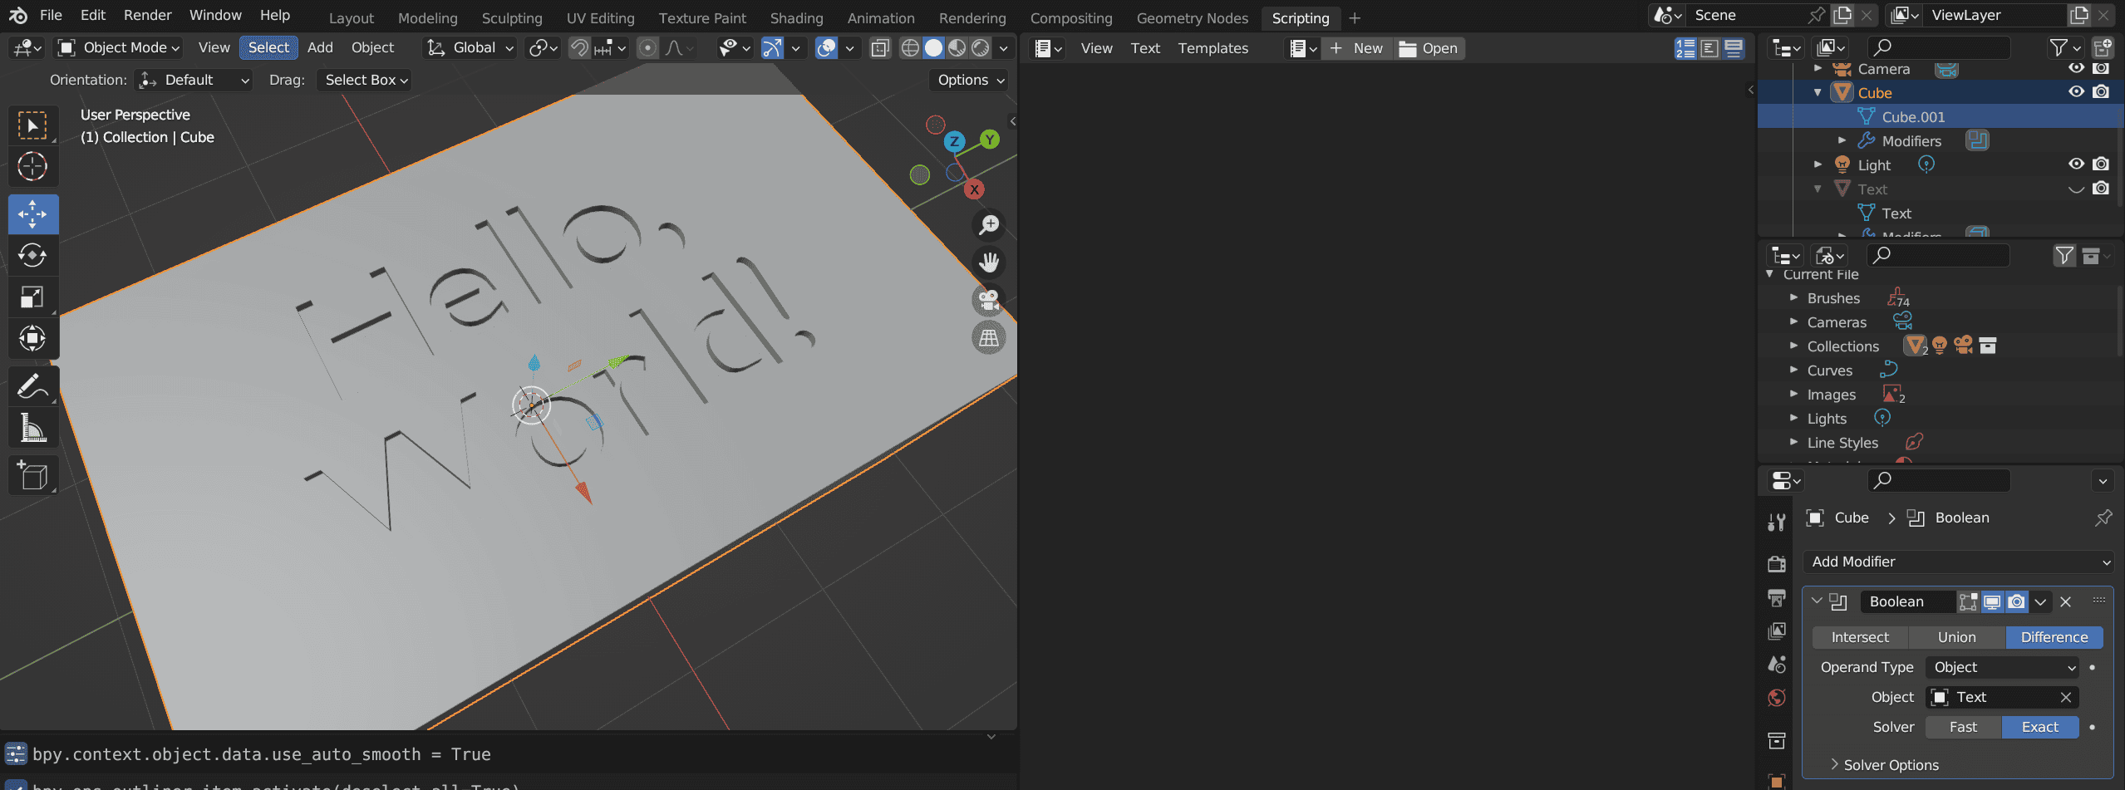Toggle snapping magnet icon
2125x790 pixels.
(579, 48)
